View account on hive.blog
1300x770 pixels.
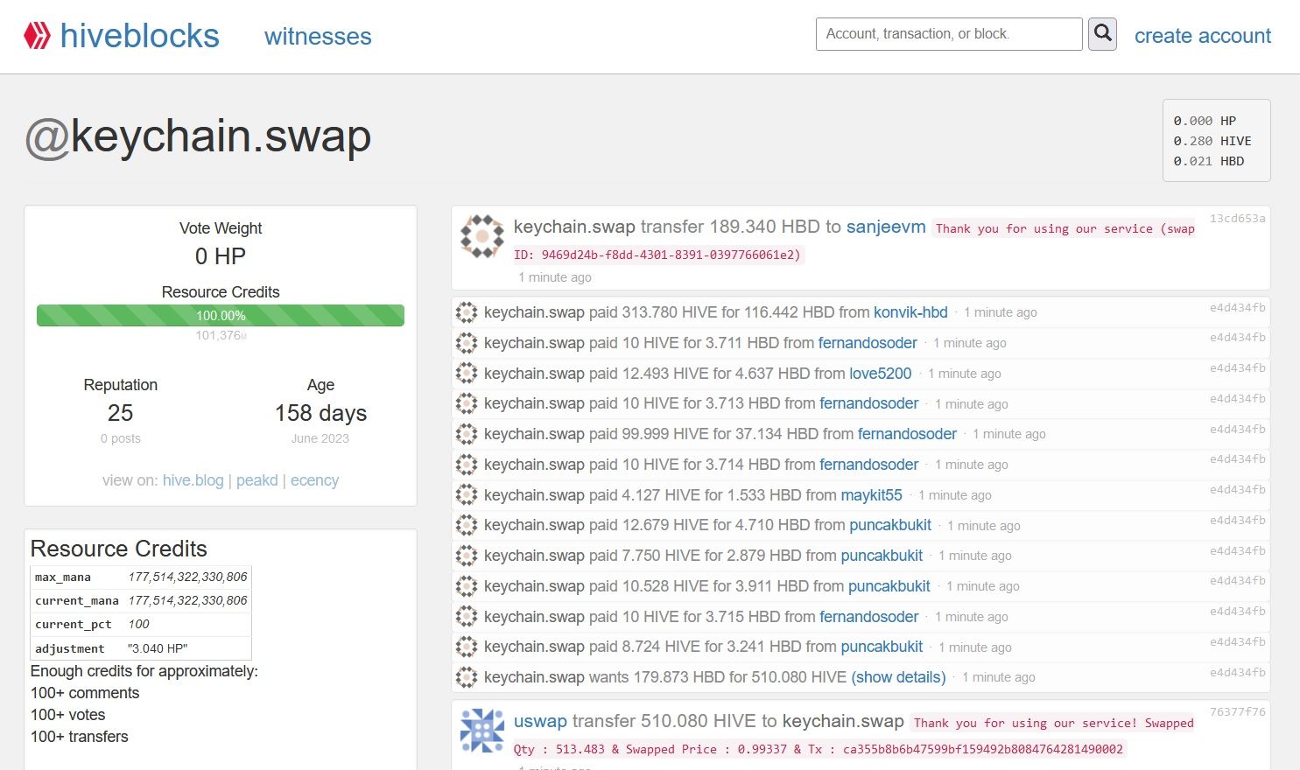(x=193, y=480)
